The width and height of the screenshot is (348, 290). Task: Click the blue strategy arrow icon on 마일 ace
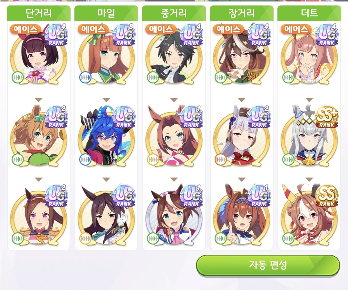coord(85,78)
